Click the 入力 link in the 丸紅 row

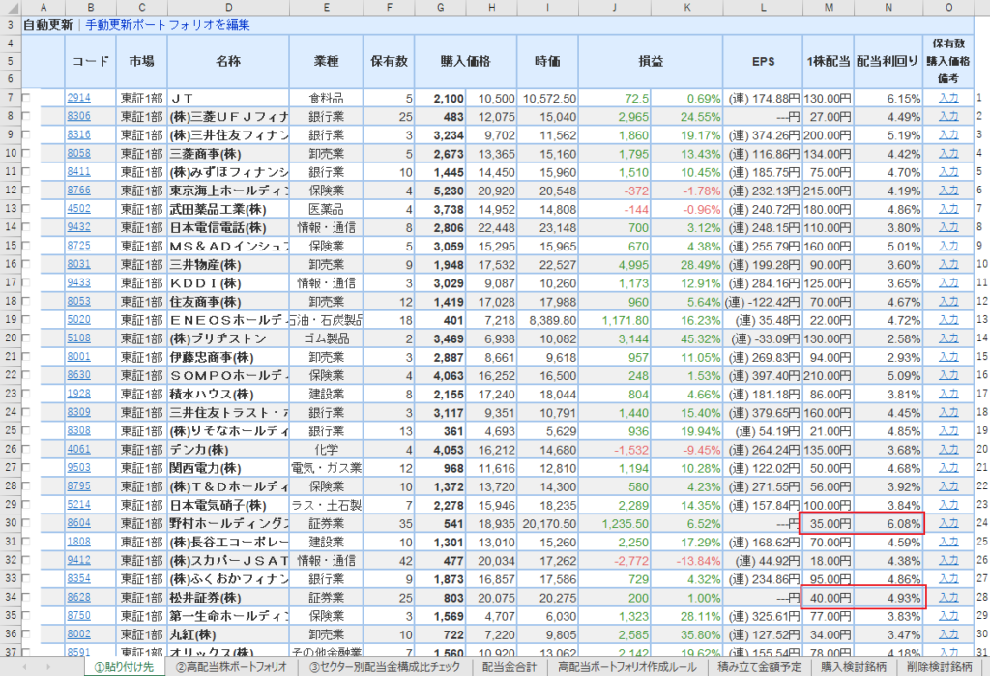[948, 633]
